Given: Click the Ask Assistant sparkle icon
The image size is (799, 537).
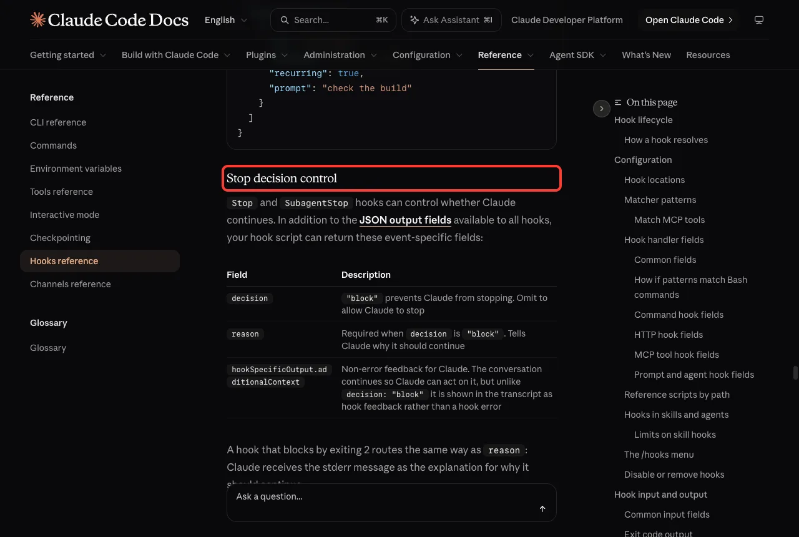Looking at the screenshot, I should coord(414,20).
